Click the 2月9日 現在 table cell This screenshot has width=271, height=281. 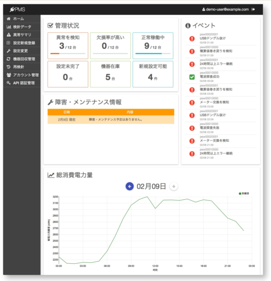(x=66, y=120)
